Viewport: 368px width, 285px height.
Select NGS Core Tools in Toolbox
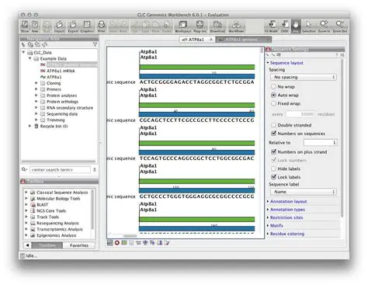click(x=51, y=210)
